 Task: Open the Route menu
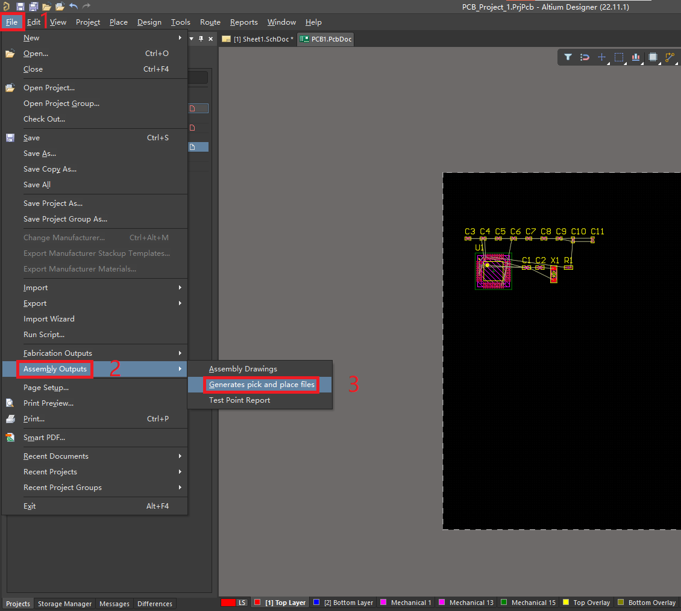[210, 22]
